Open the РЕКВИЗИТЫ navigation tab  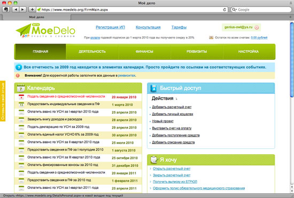[197, 52]
